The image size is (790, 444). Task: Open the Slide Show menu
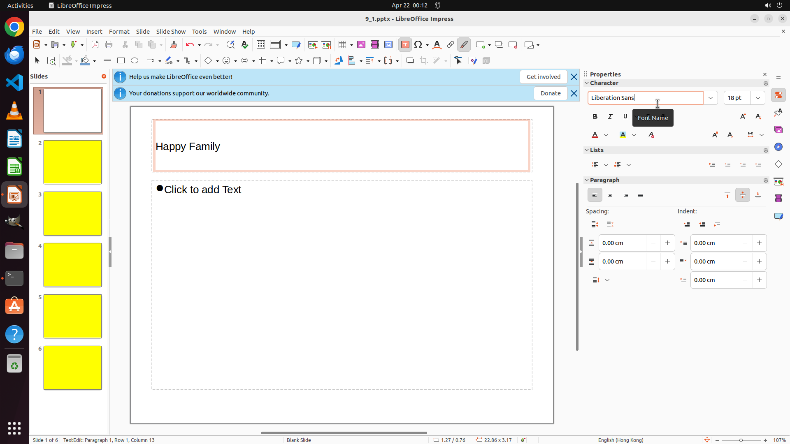tap(171, 32)
